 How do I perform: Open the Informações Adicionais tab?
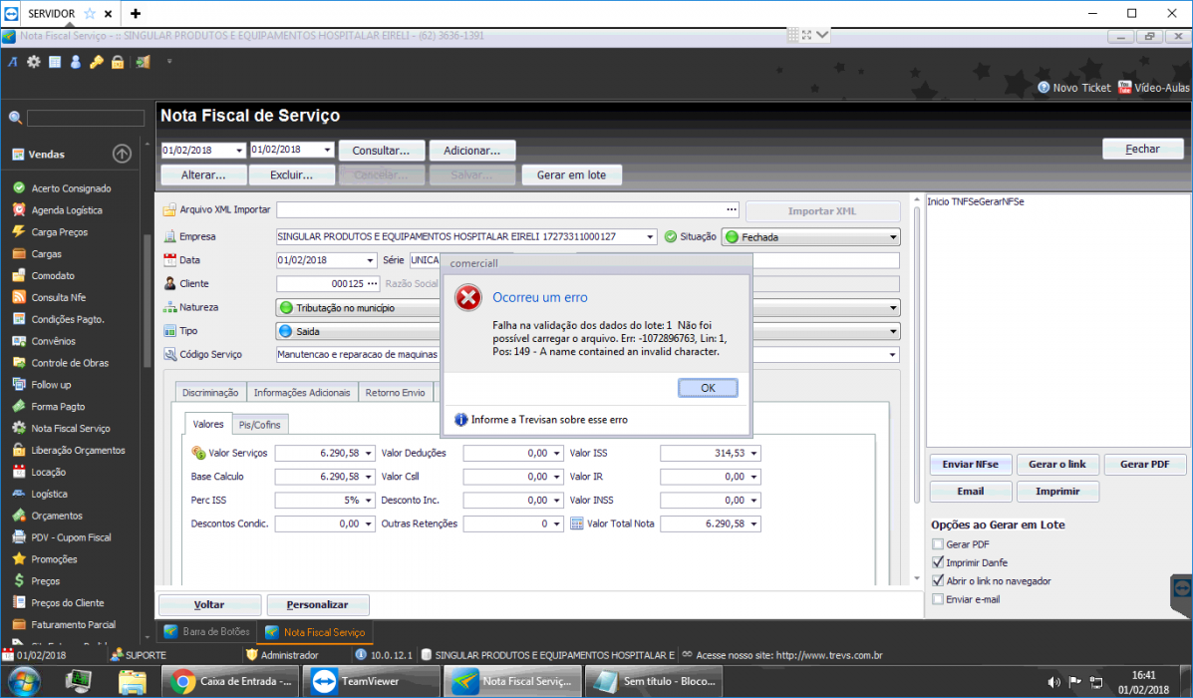(302, 393)
